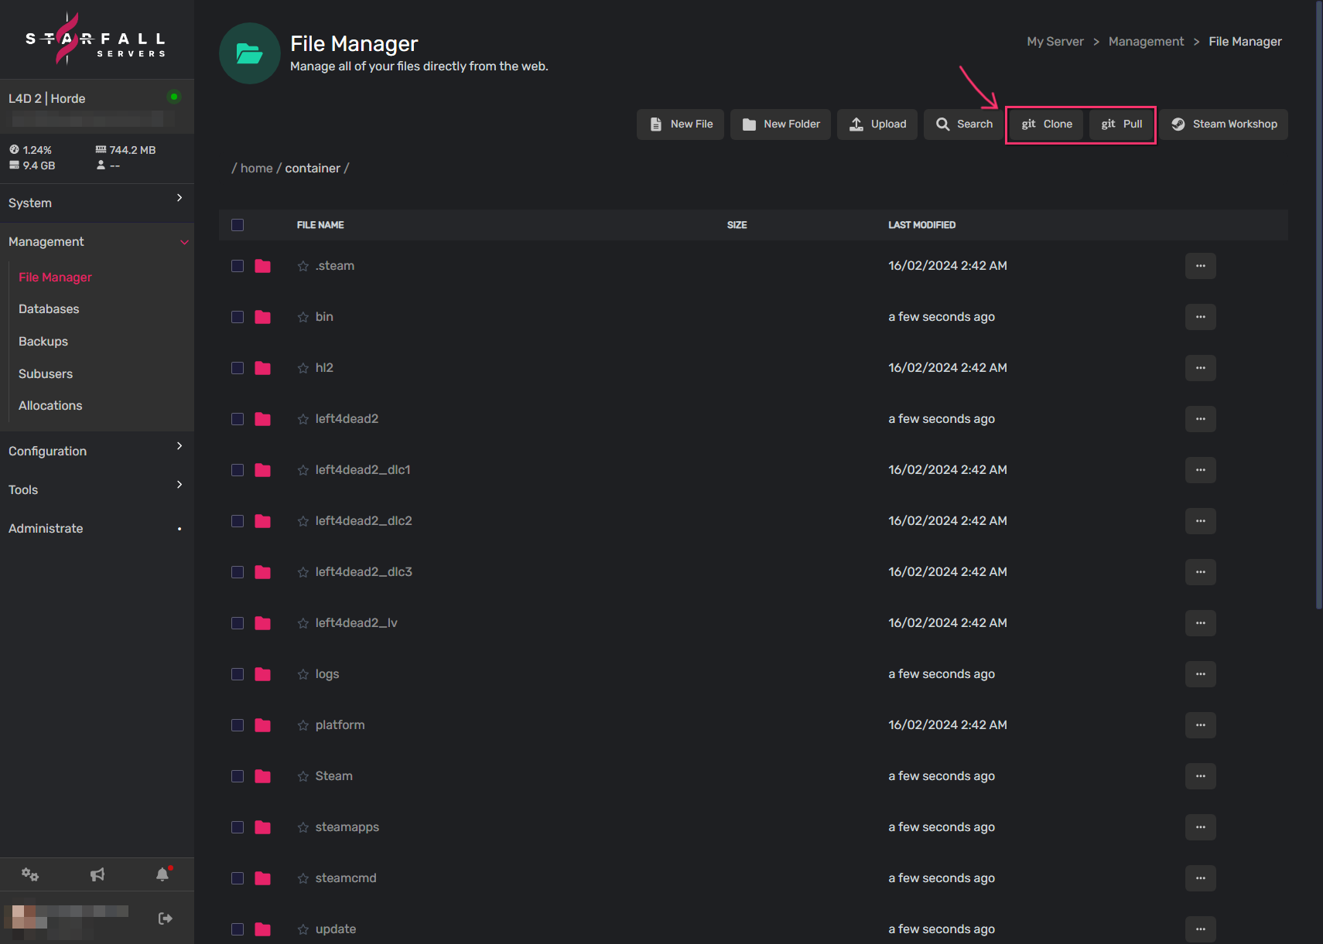Expand the System sidebar section
Viewport: 1323px width, 944px height.
[x=97, y=203]
